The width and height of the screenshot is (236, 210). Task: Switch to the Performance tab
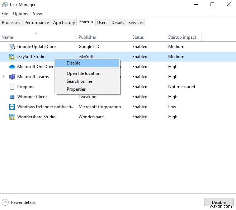coord(37,23)
